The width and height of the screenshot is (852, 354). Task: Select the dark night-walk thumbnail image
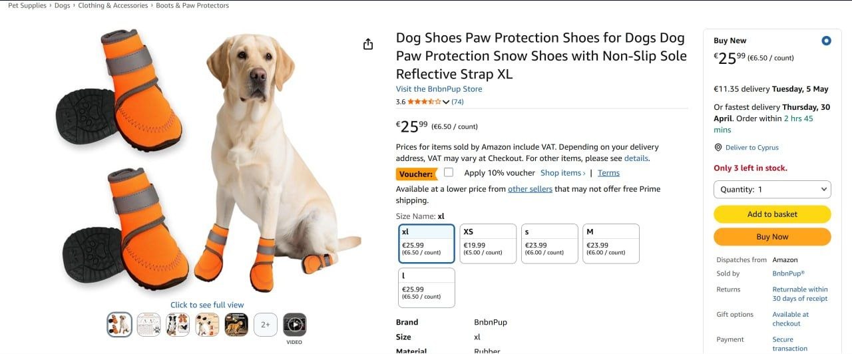[236, 325]
